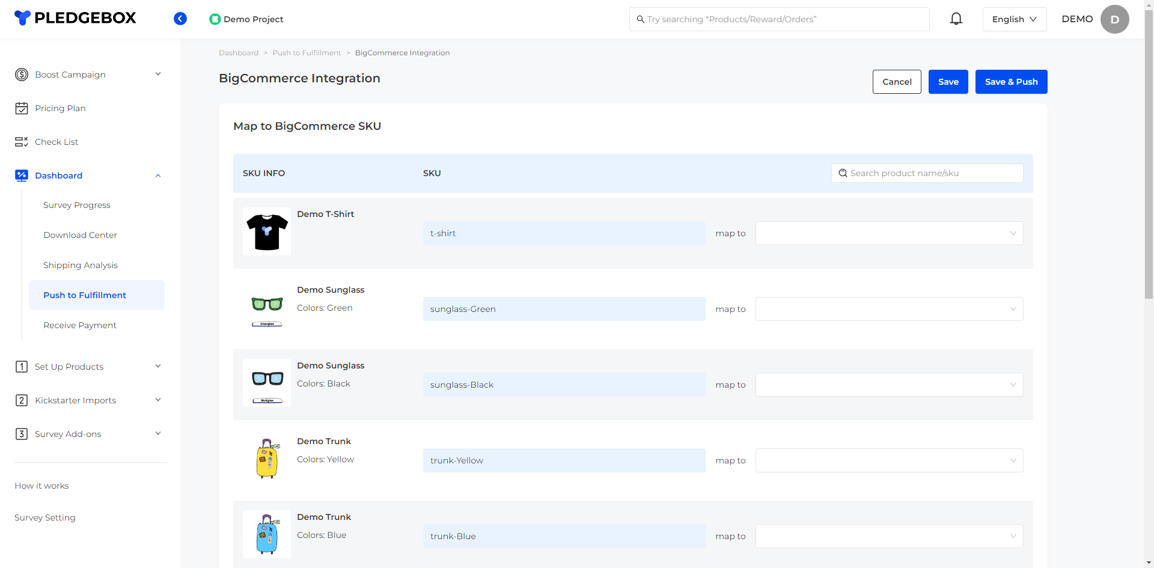Click the yellow Demo Trunk thumbnail
The width and height of the screenshot is (1154, 568).
pos(267,459)
